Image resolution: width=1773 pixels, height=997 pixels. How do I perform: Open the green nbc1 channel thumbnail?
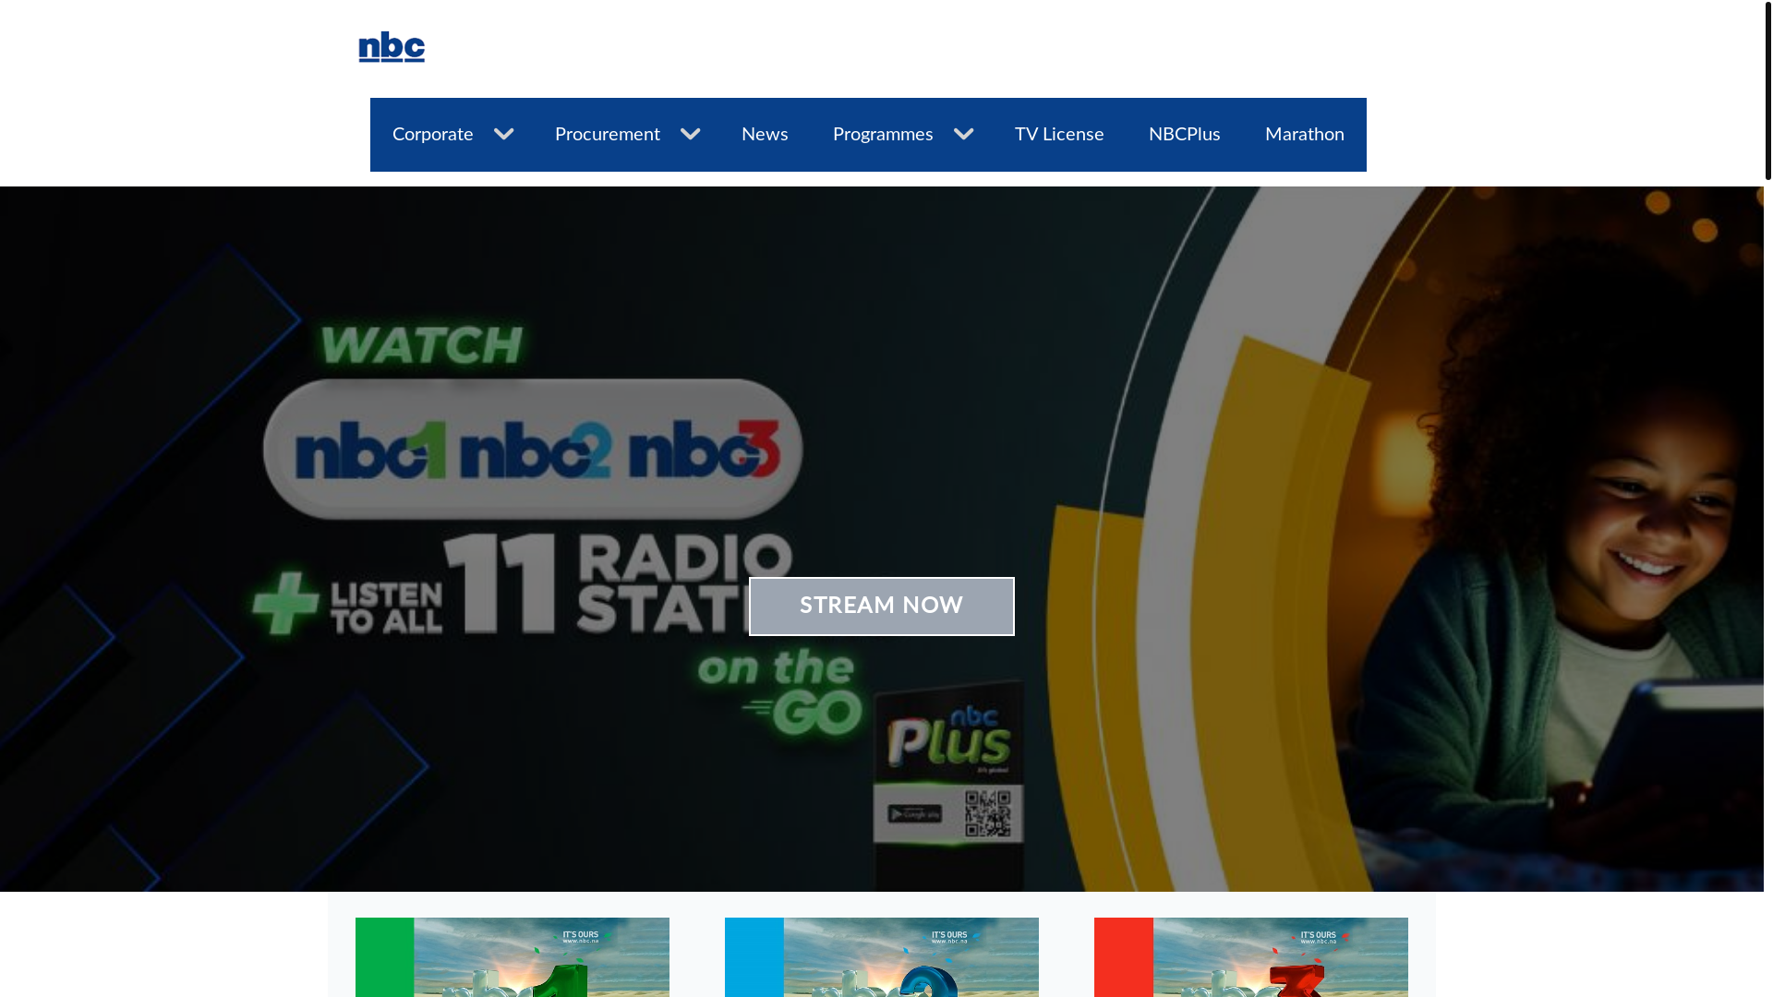(513, 957)
